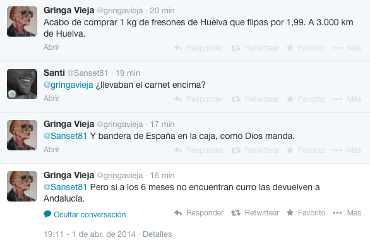Click favorite star on the 16 min tweet
Screen dimensions: 370x247
tap(290, 212)
